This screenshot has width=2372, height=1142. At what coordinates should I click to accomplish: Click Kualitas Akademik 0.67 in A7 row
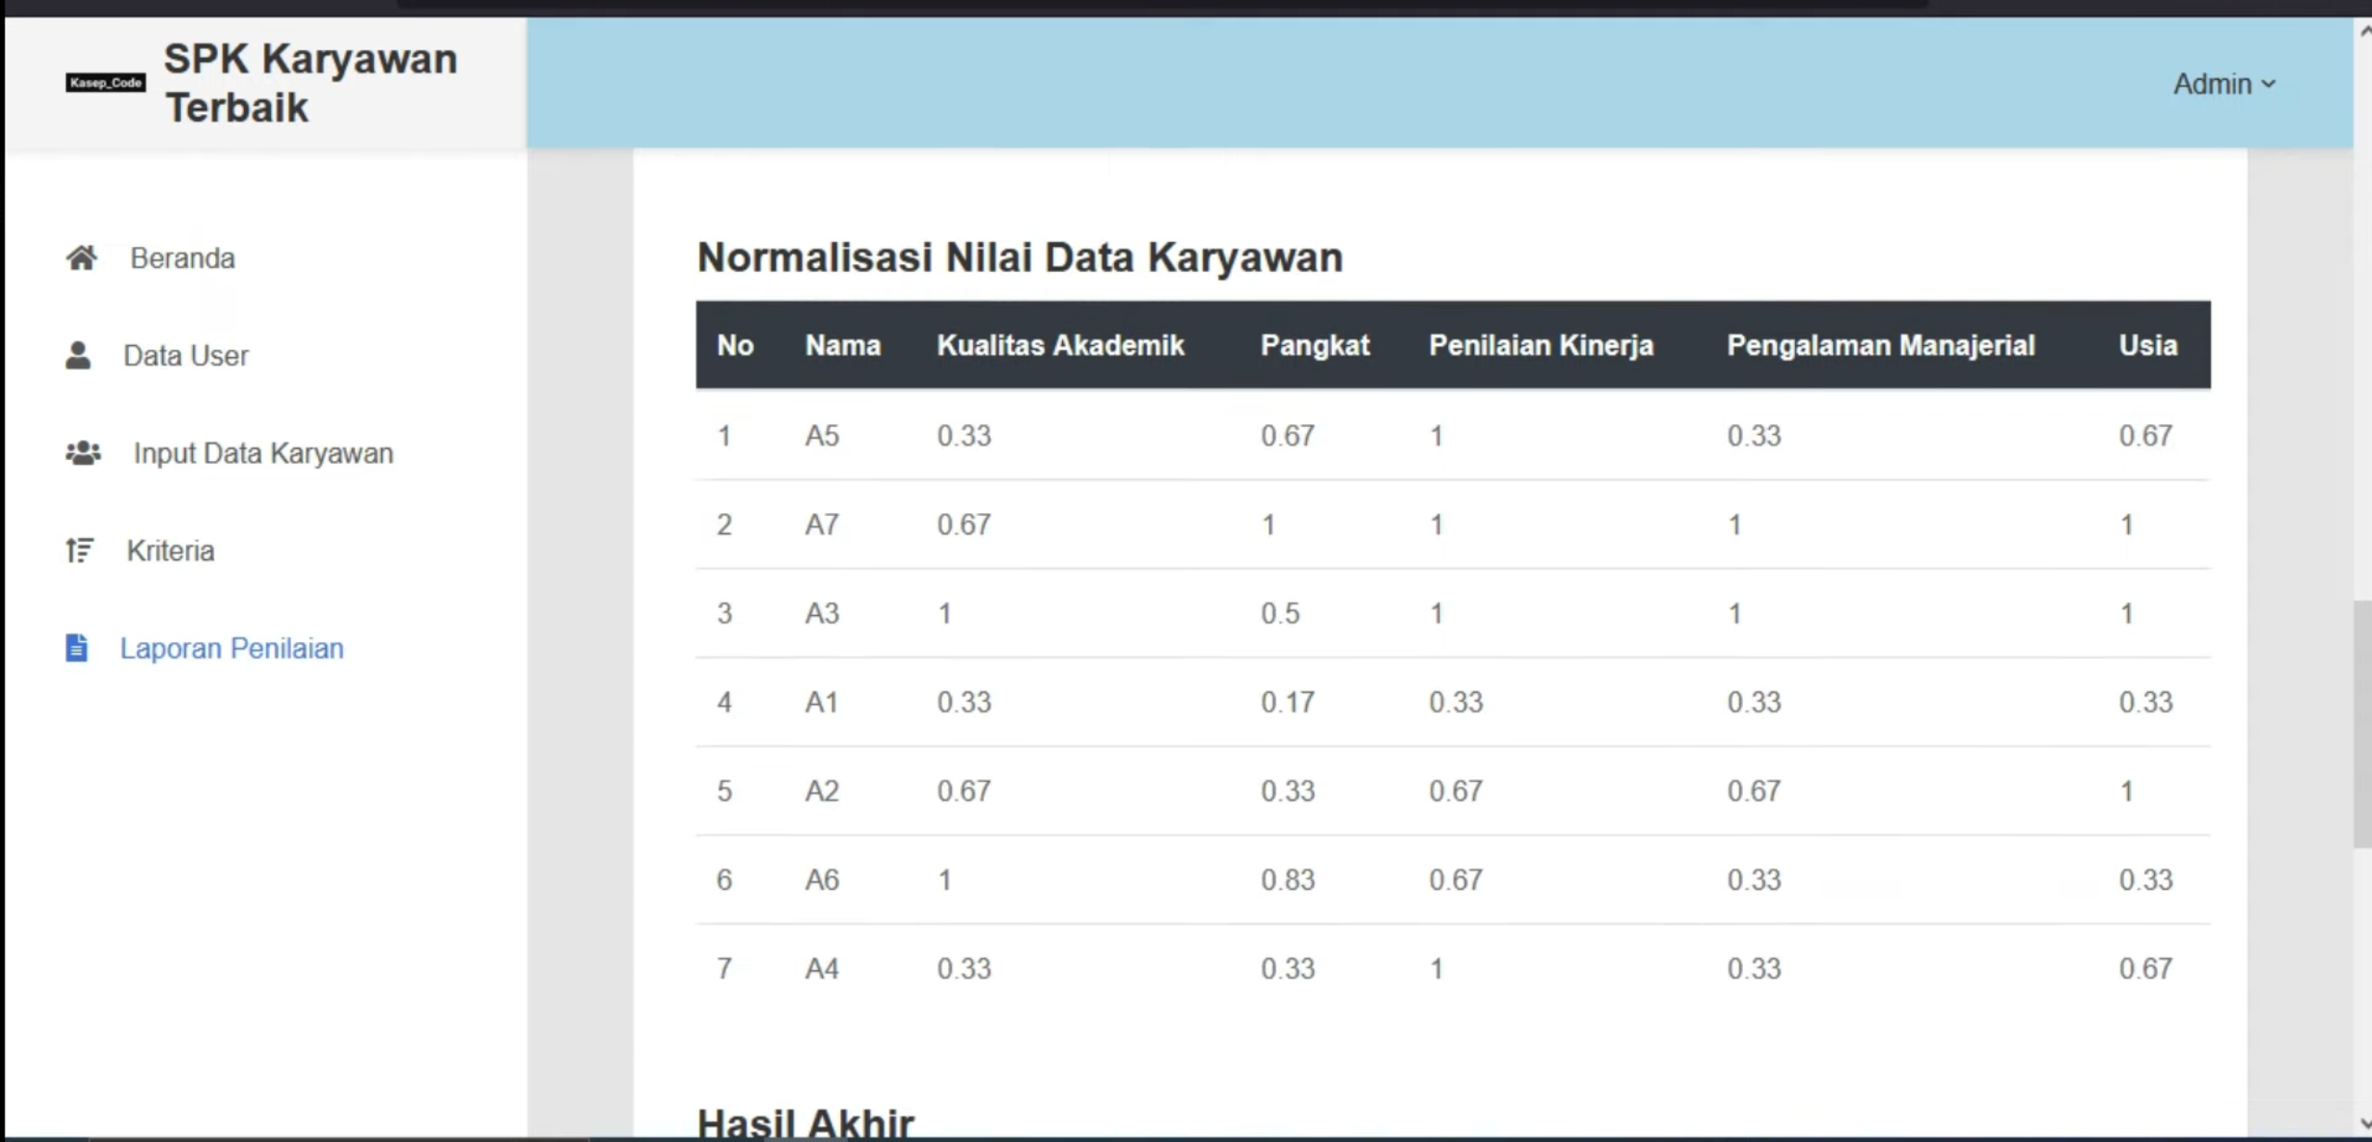pos(964,524)
